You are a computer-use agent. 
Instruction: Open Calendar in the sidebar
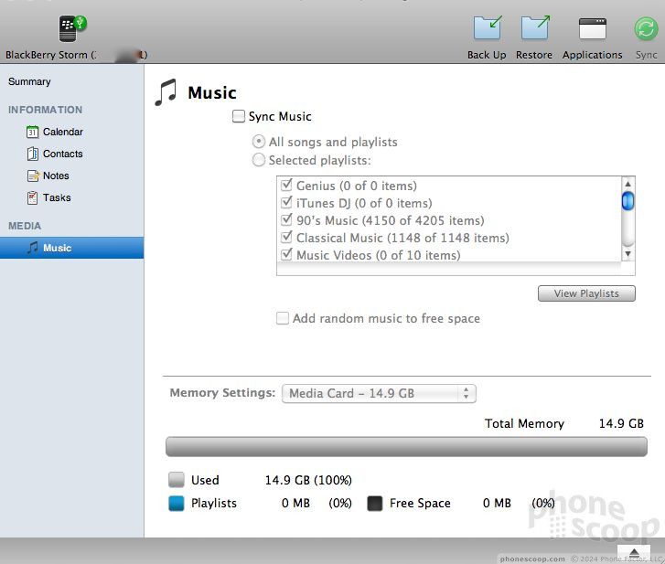tap(63, 132)
